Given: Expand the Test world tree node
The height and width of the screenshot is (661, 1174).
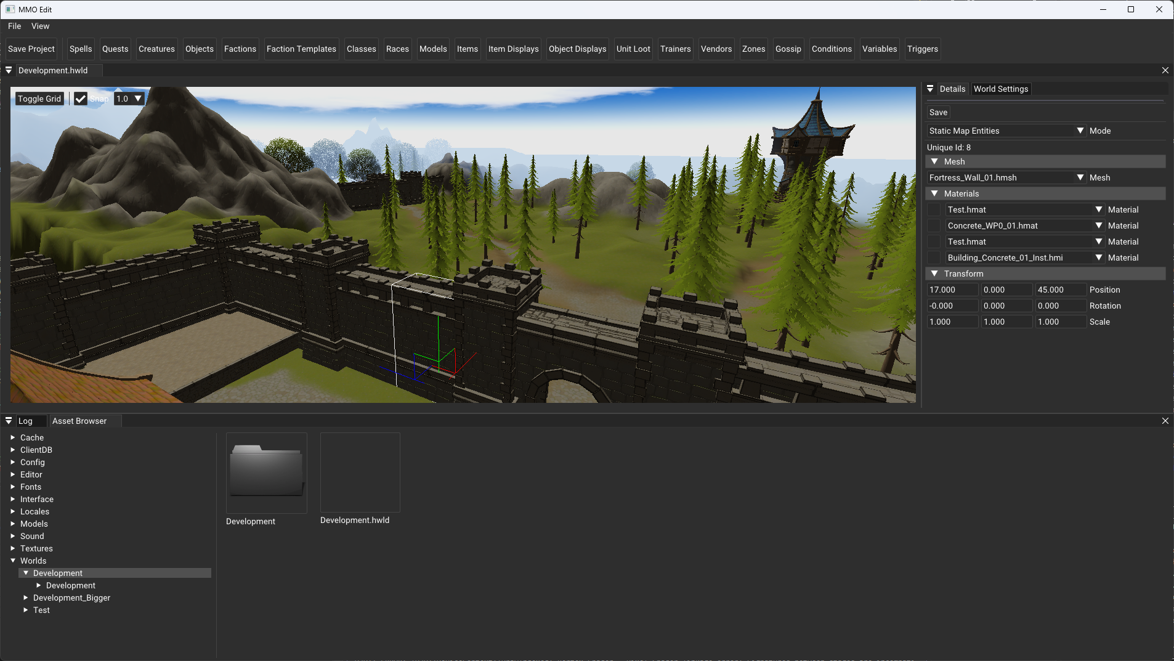Looking at the screenshot, I should [x=25, y=610].
